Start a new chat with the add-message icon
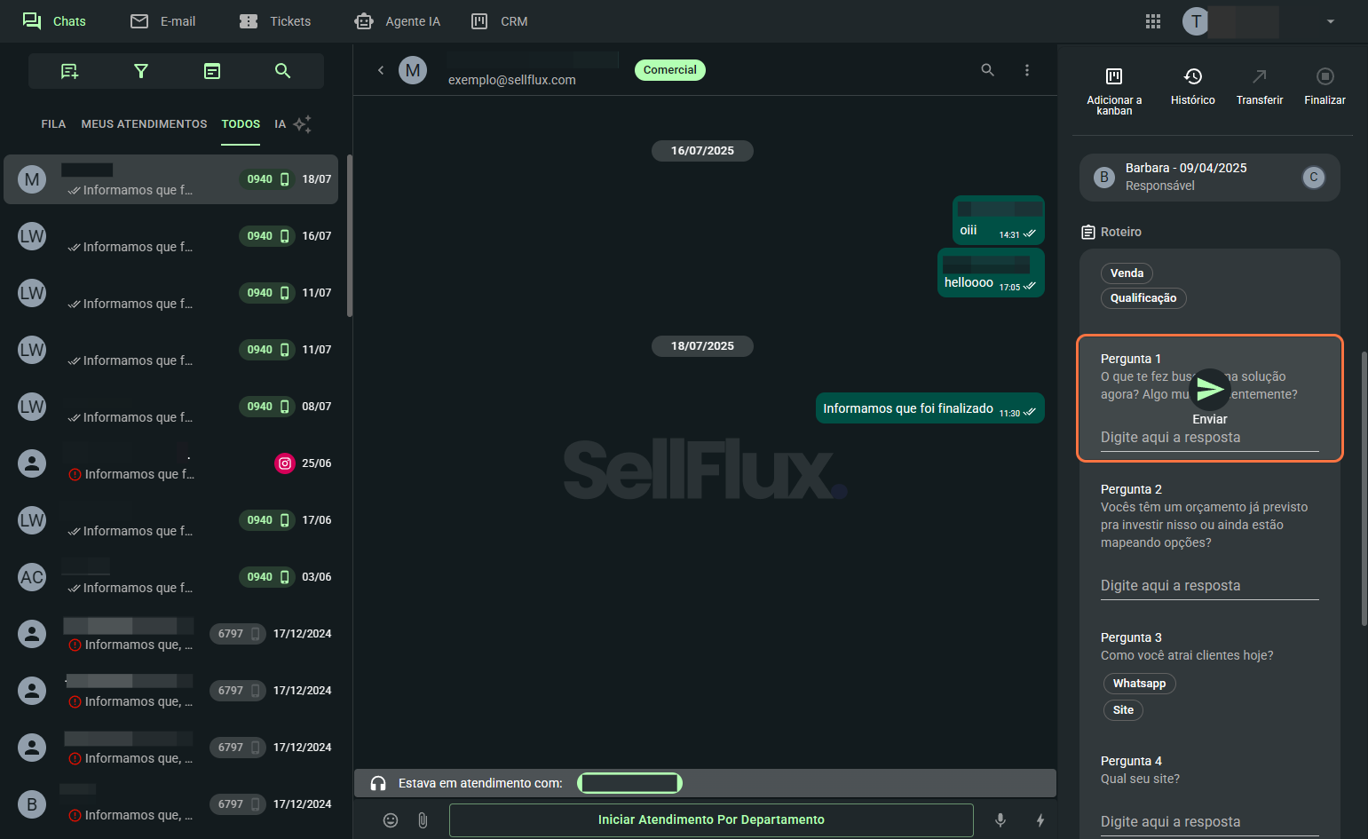The height and width of the screenshot is (839, 1368). (69, 71)
